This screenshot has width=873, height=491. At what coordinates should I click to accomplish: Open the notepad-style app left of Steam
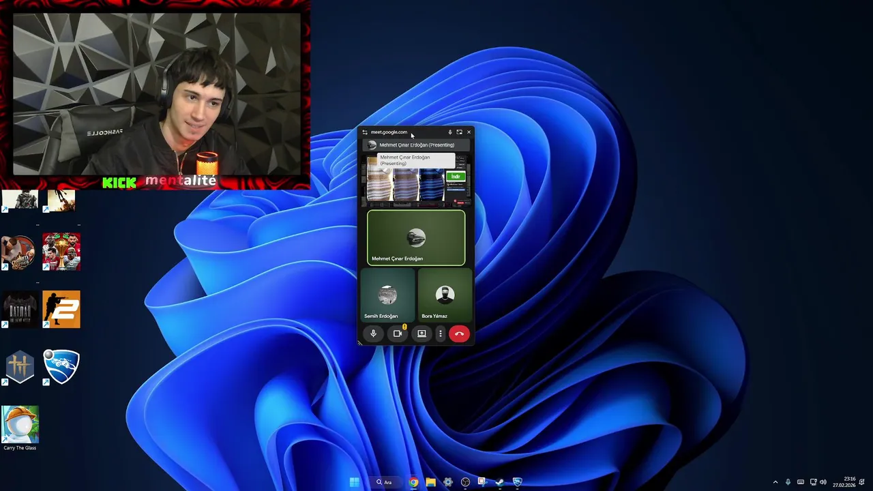pyautogui.click(x=482, y=482)
